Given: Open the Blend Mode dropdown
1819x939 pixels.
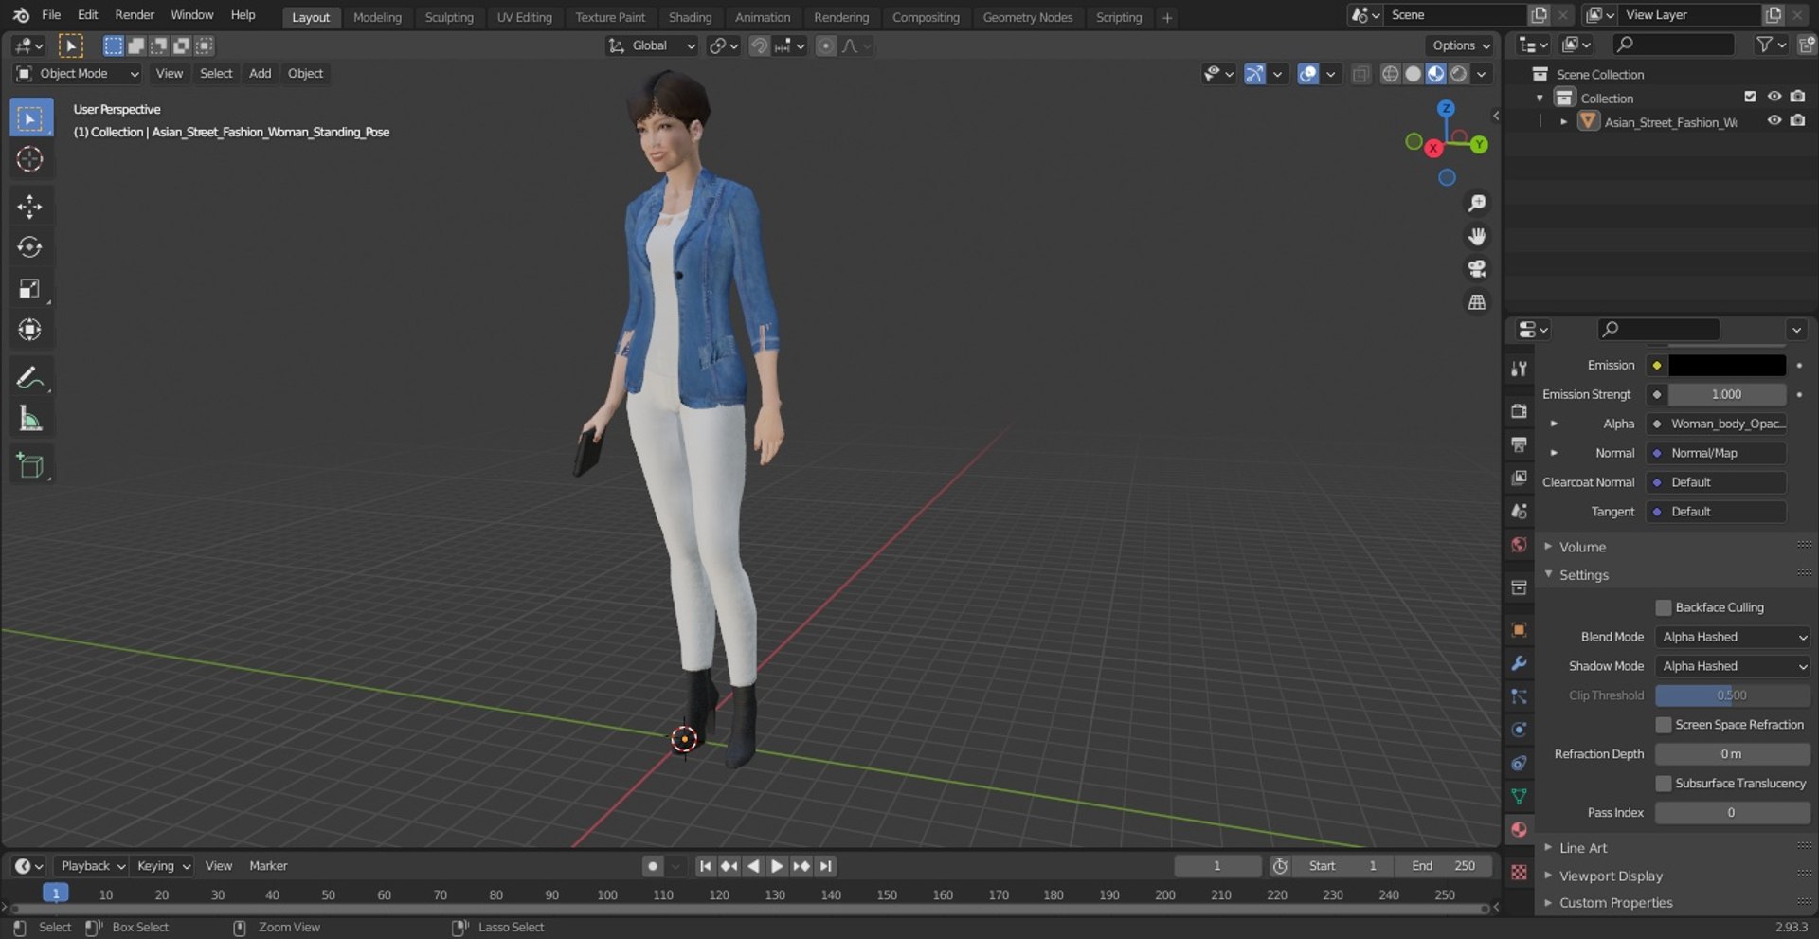Looking at the screenshot, I should pos(1732,637).
